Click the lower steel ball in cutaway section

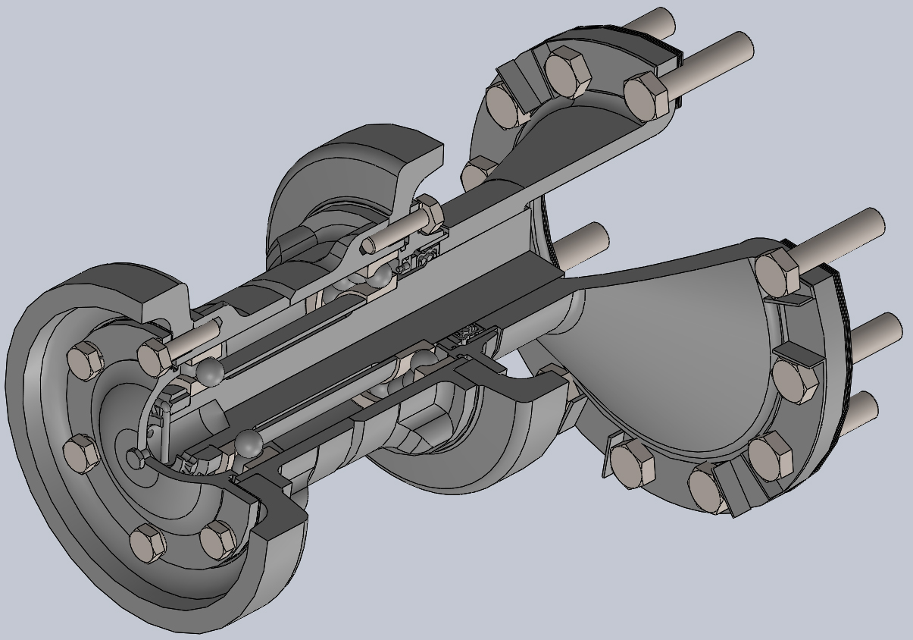pyautogui.click(x=248, y=444)
